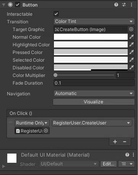Add a new On Click event entry

115,142
